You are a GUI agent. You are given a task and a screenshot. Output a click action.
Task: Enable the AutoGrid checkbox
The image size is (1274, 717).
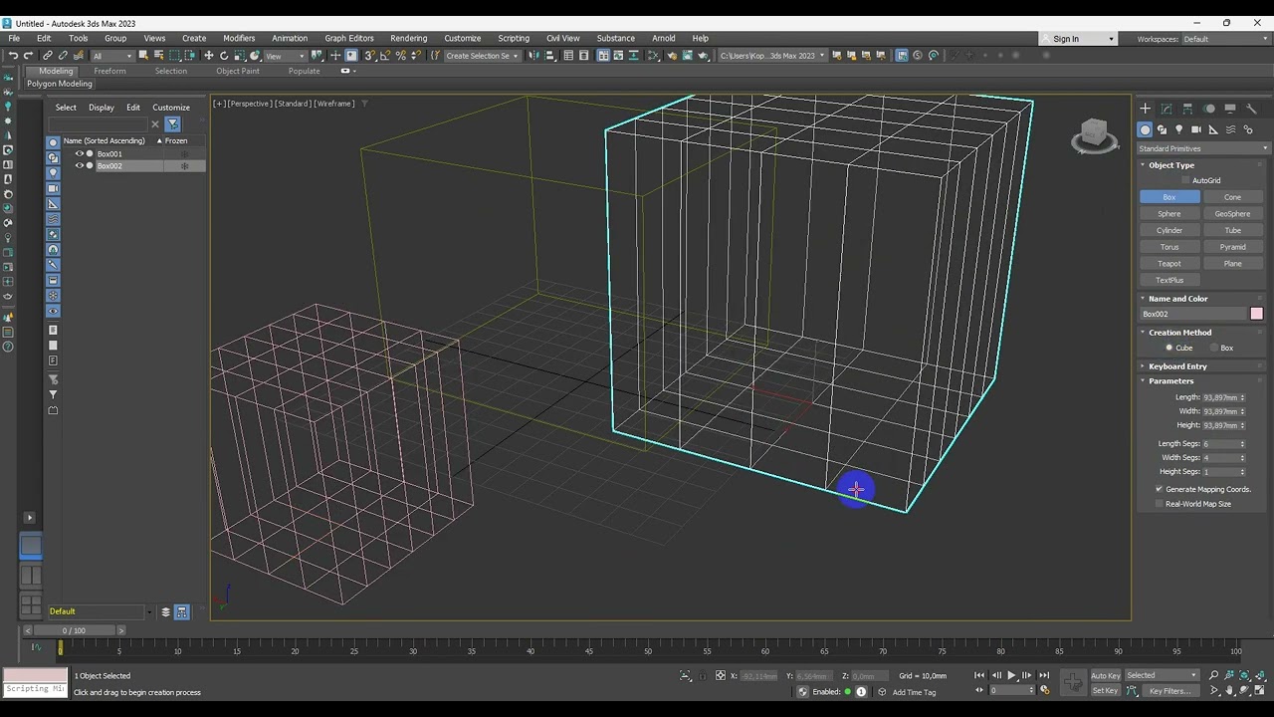click(1185, 180)
